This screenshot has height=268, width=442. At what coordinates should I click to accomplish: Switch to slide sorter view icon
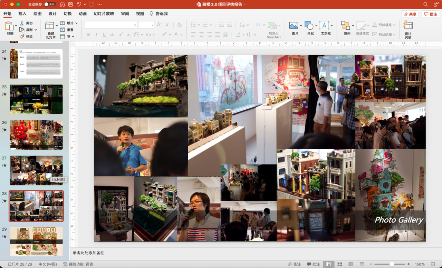(340, 264)
